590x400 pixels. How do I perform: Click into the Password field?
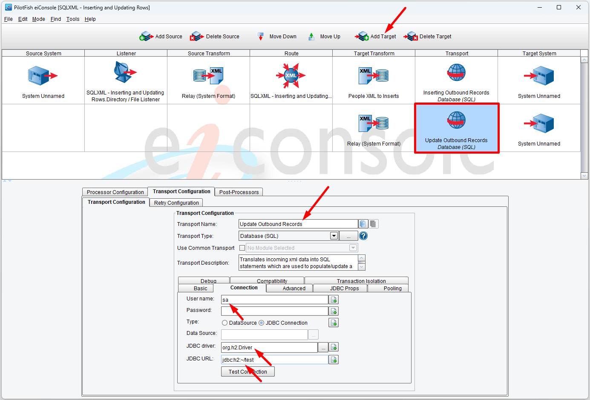click(x=275, y=311)
